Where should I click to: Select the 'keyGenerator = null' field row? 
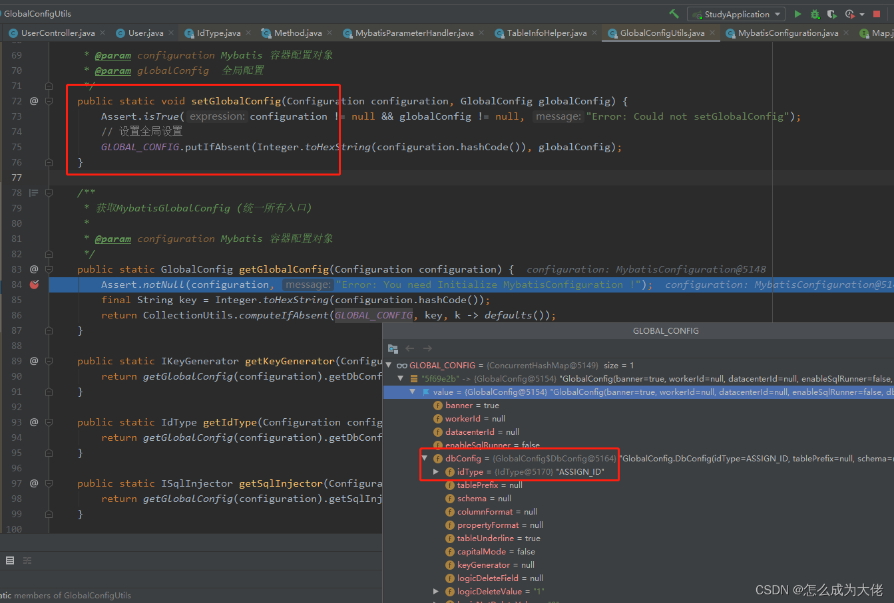click(638, 564)
